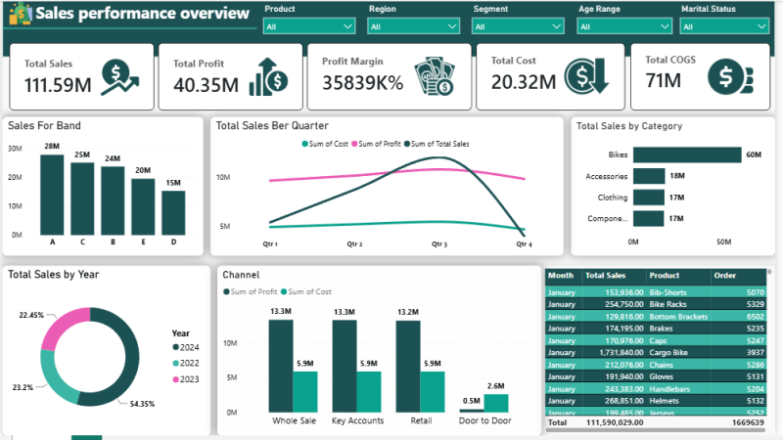Click band C bar showing 25M
Image resolution: width=783 pixels, height=440 pixels.
point(82,198)
